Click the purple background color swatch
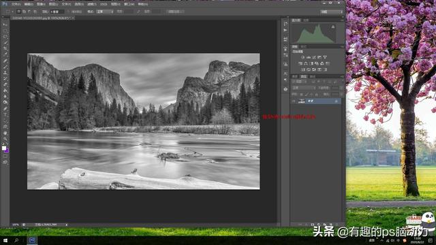Screen dimensions: 436x245 pos(7,150)
